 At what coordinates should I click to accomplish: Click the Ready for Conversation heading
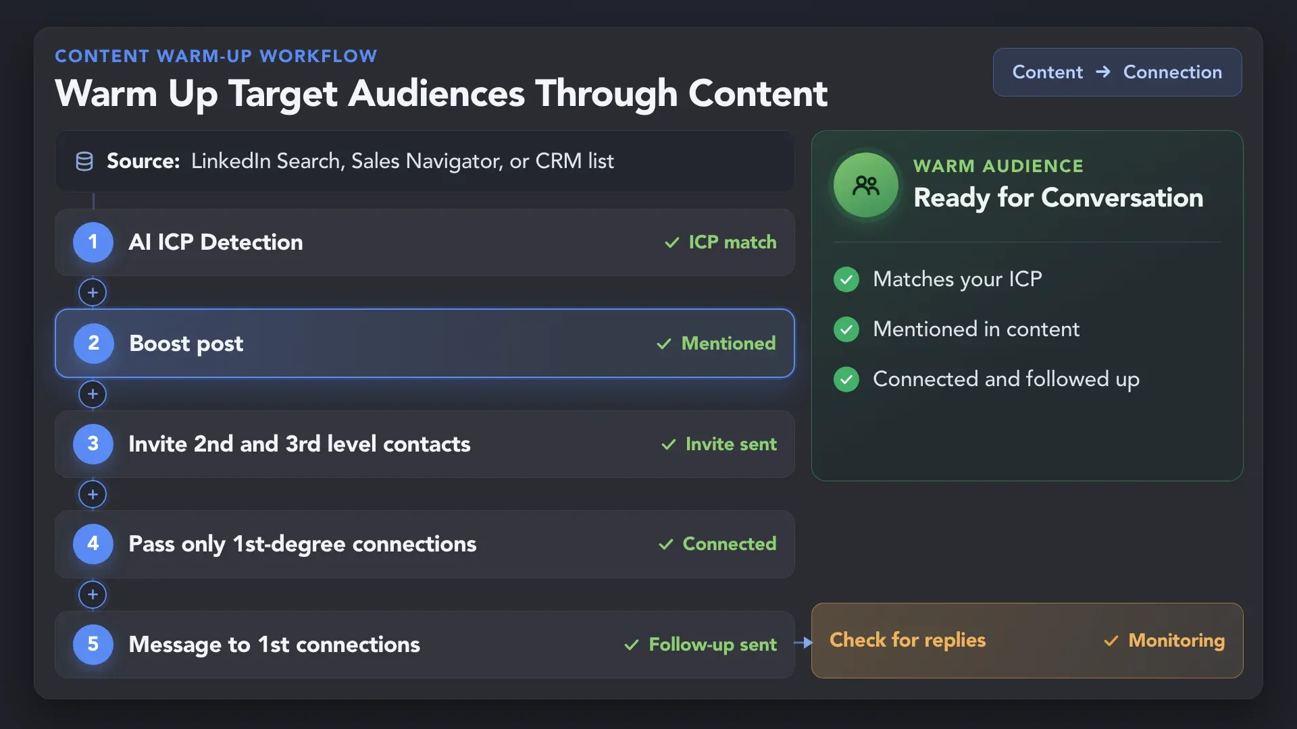point(1058,198)
